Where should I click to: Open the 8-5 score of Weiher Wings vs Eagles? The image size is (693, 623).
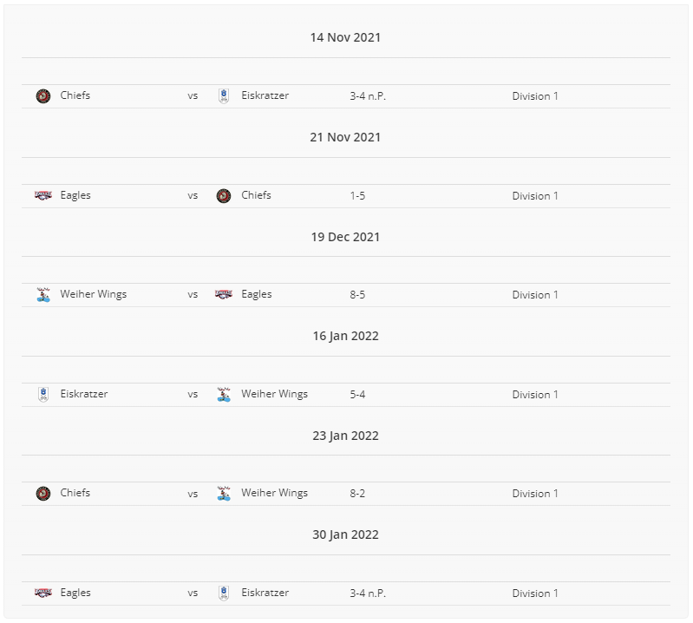tap(357, 295)
